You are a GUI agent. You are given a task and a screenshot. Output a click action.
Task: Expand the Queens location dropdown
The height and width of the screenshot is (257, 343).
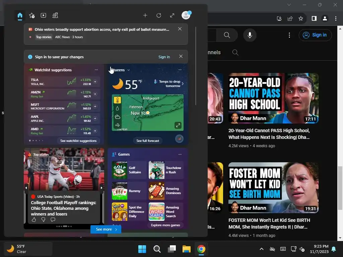(x=129, y=70)
